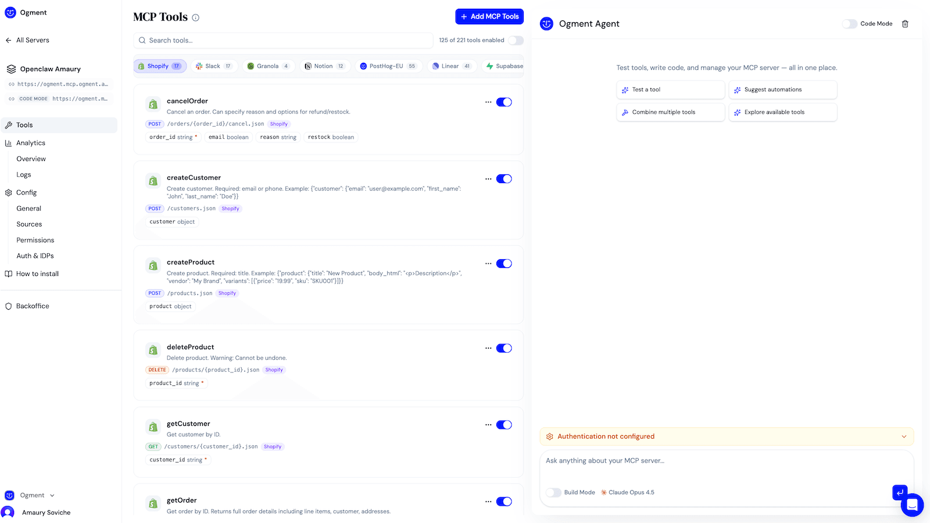
Task: Select the Shopify tools tab
Action: [x=160, y=66]
